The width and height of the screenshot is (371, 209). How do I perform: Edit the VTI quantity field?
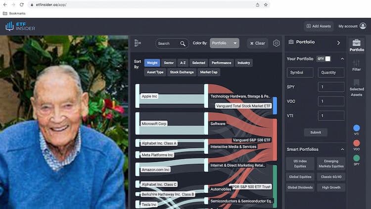pos(331,115)
